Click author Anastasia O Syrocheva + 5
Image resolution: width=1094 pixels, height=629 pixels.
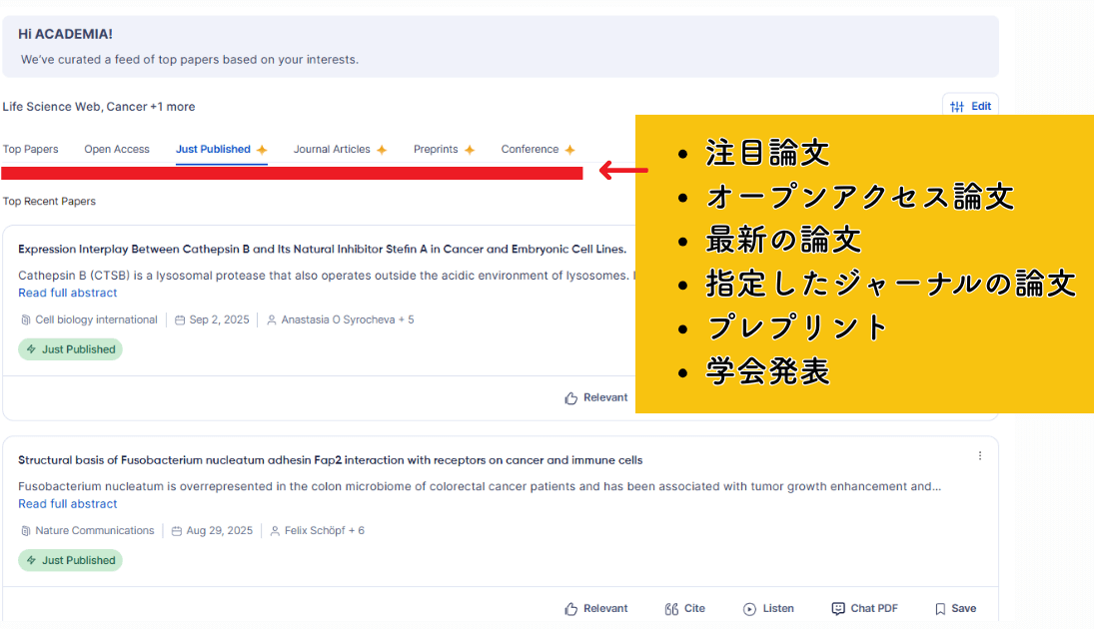click(x=348, y=319)
